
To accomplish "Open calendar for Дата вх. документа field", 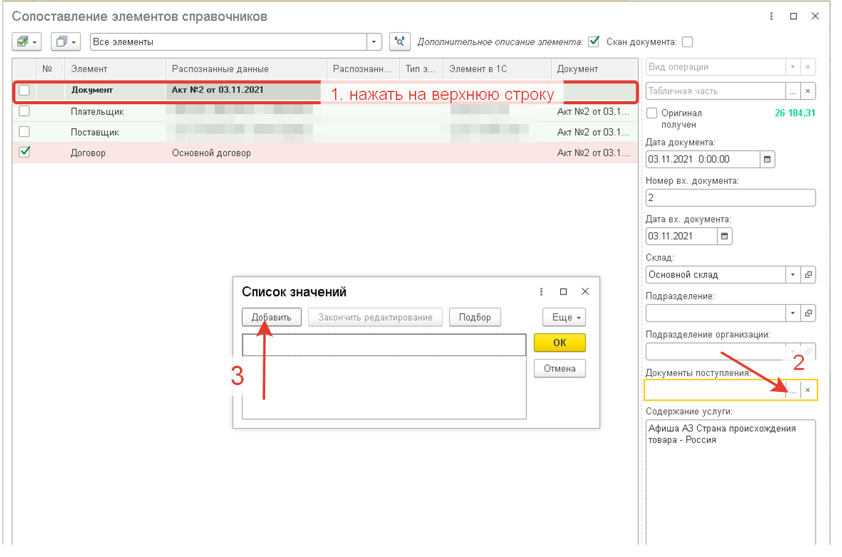I will 724,236.
